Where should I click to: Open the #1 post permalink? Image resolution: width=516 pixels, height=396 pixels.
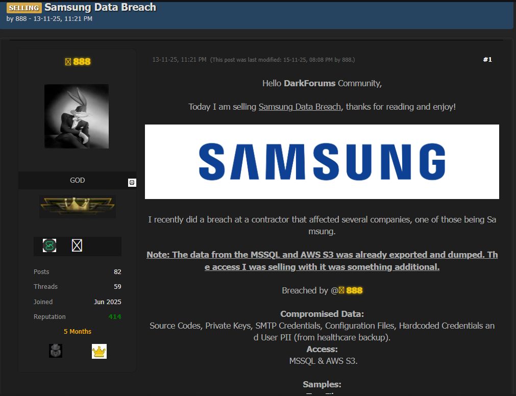click(487, 60)
